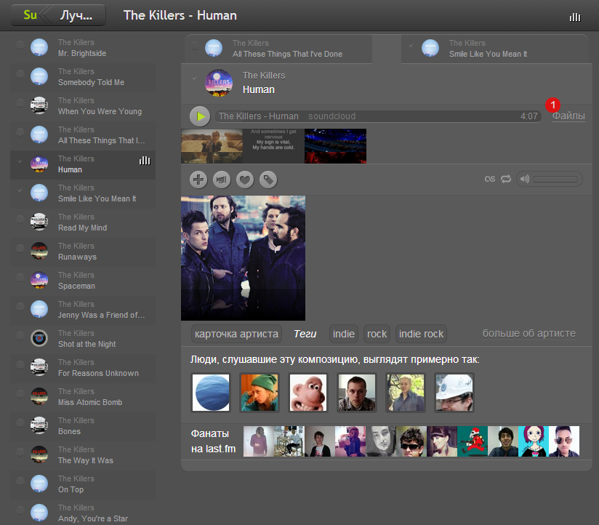
Task: Click the equalizer icon in top bar
Action: [x=574, y=17]
